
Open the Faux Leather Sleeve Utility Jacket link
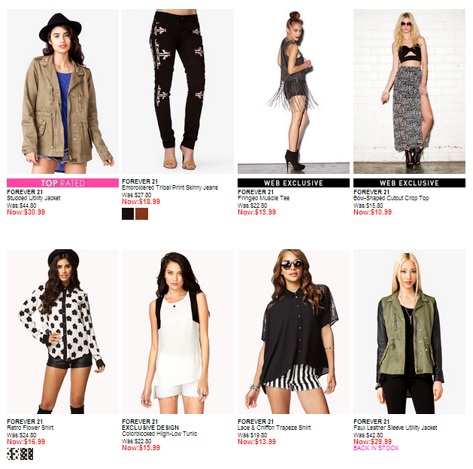point(396,428)
